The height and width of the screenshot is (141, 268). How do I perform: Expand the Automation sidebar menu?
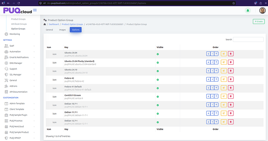click(20, 52)
